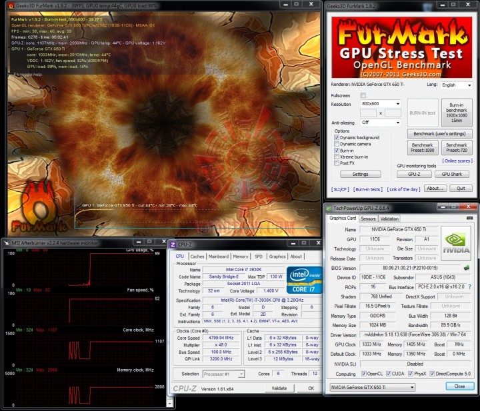Open the About tab in CPU-Z
This screenshot has height=411, width=480.
(x=296, y=256)
